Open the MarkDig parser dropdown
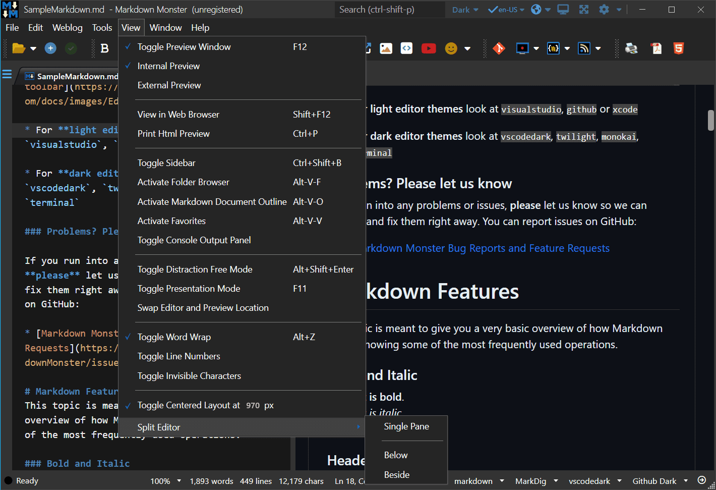 click(x=536, y=481)
